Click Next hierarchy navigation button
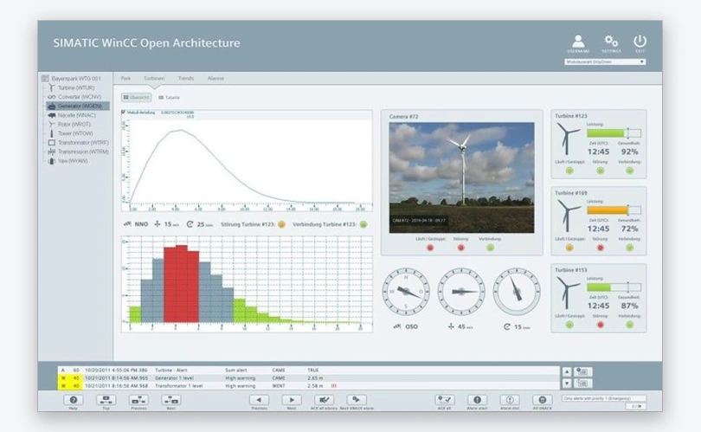The height and width of the screenshot is (432, 701). pyautogui.click(x=171, y=400)
